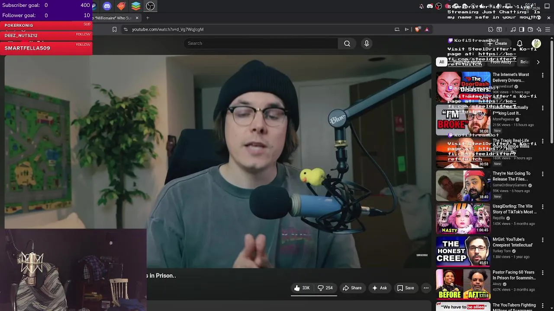Like the video showing 33K likes

click(x=302, y=288)
